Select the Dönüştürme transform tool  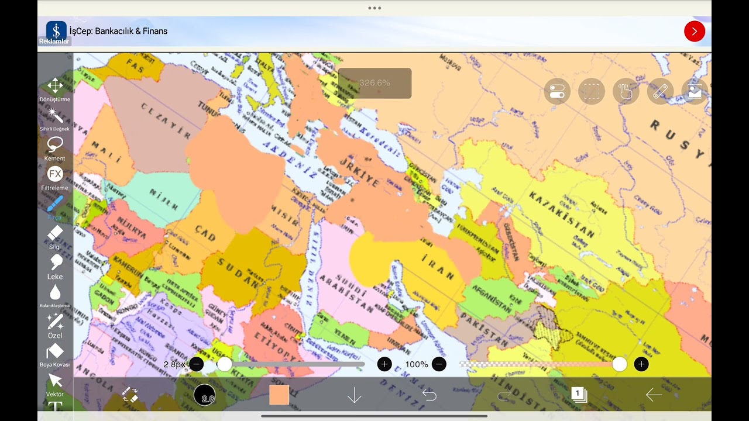[x=55, y=89]
